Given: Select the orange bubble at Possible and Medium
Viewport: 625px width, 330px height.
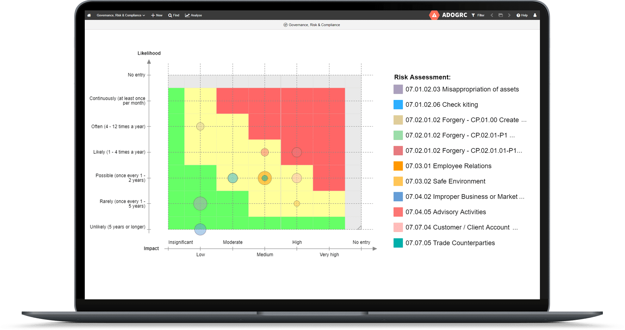Looking at the screenshot, I should click(264, 178).
